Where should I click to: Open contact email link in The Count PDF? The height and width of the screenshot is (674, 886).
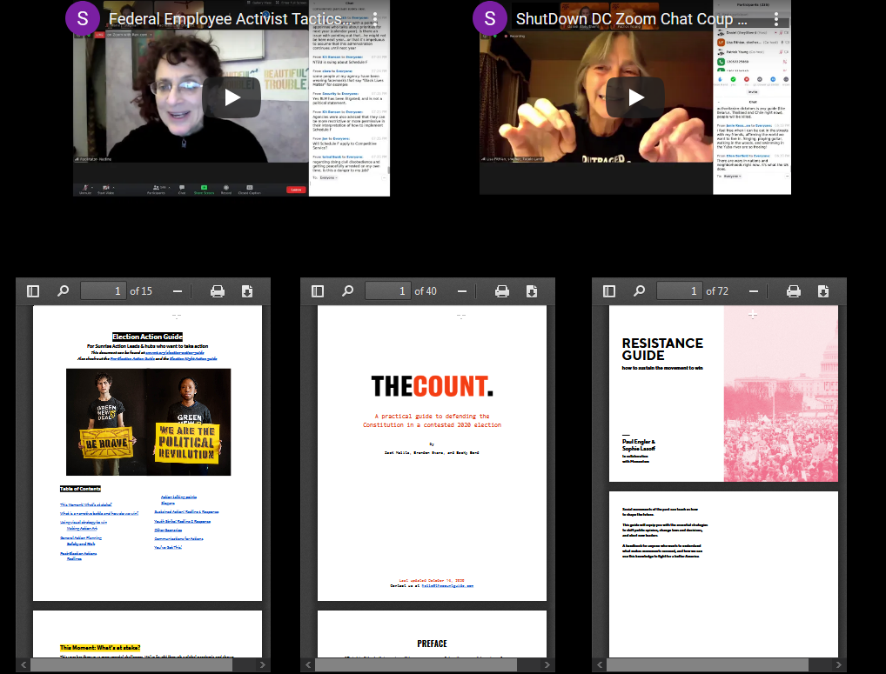447,586
